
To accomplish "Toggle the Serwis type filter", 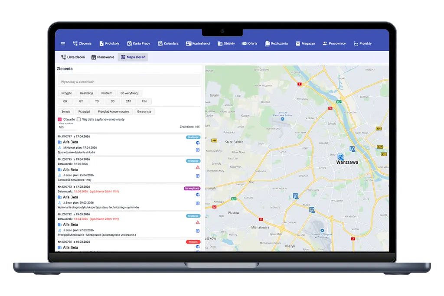I will coord(66,111).
